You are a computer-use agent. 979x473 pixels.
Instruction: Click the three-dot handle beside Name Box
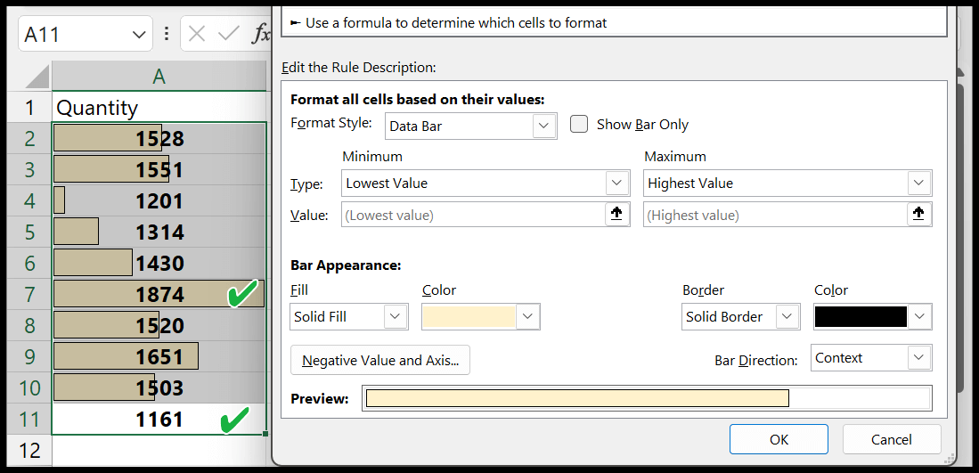coord(166,34)
